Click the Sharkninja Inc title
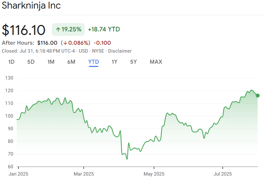Viewport: 265px width, 180px height. click(x=31, y=6)
